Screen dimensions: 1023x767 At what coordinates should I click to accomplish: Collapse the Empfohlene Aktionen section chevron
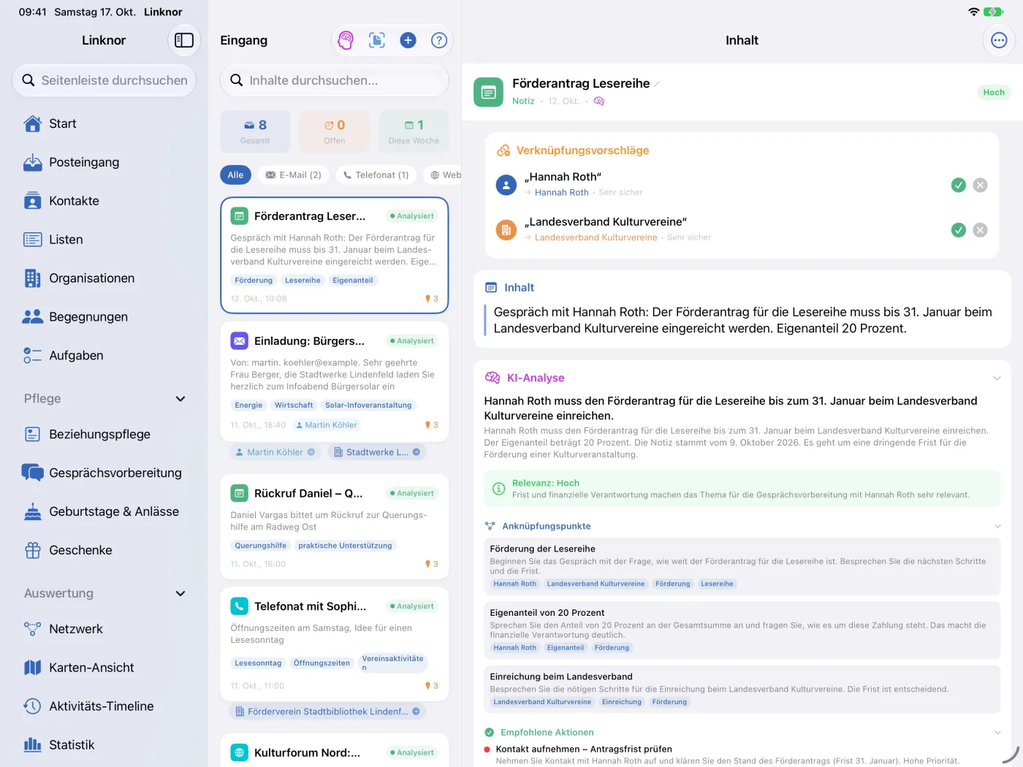click(997, 733)
